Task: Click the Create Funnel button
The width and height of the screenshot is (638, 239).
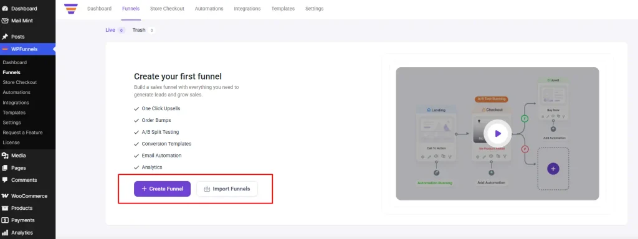Action: point(163,189)
